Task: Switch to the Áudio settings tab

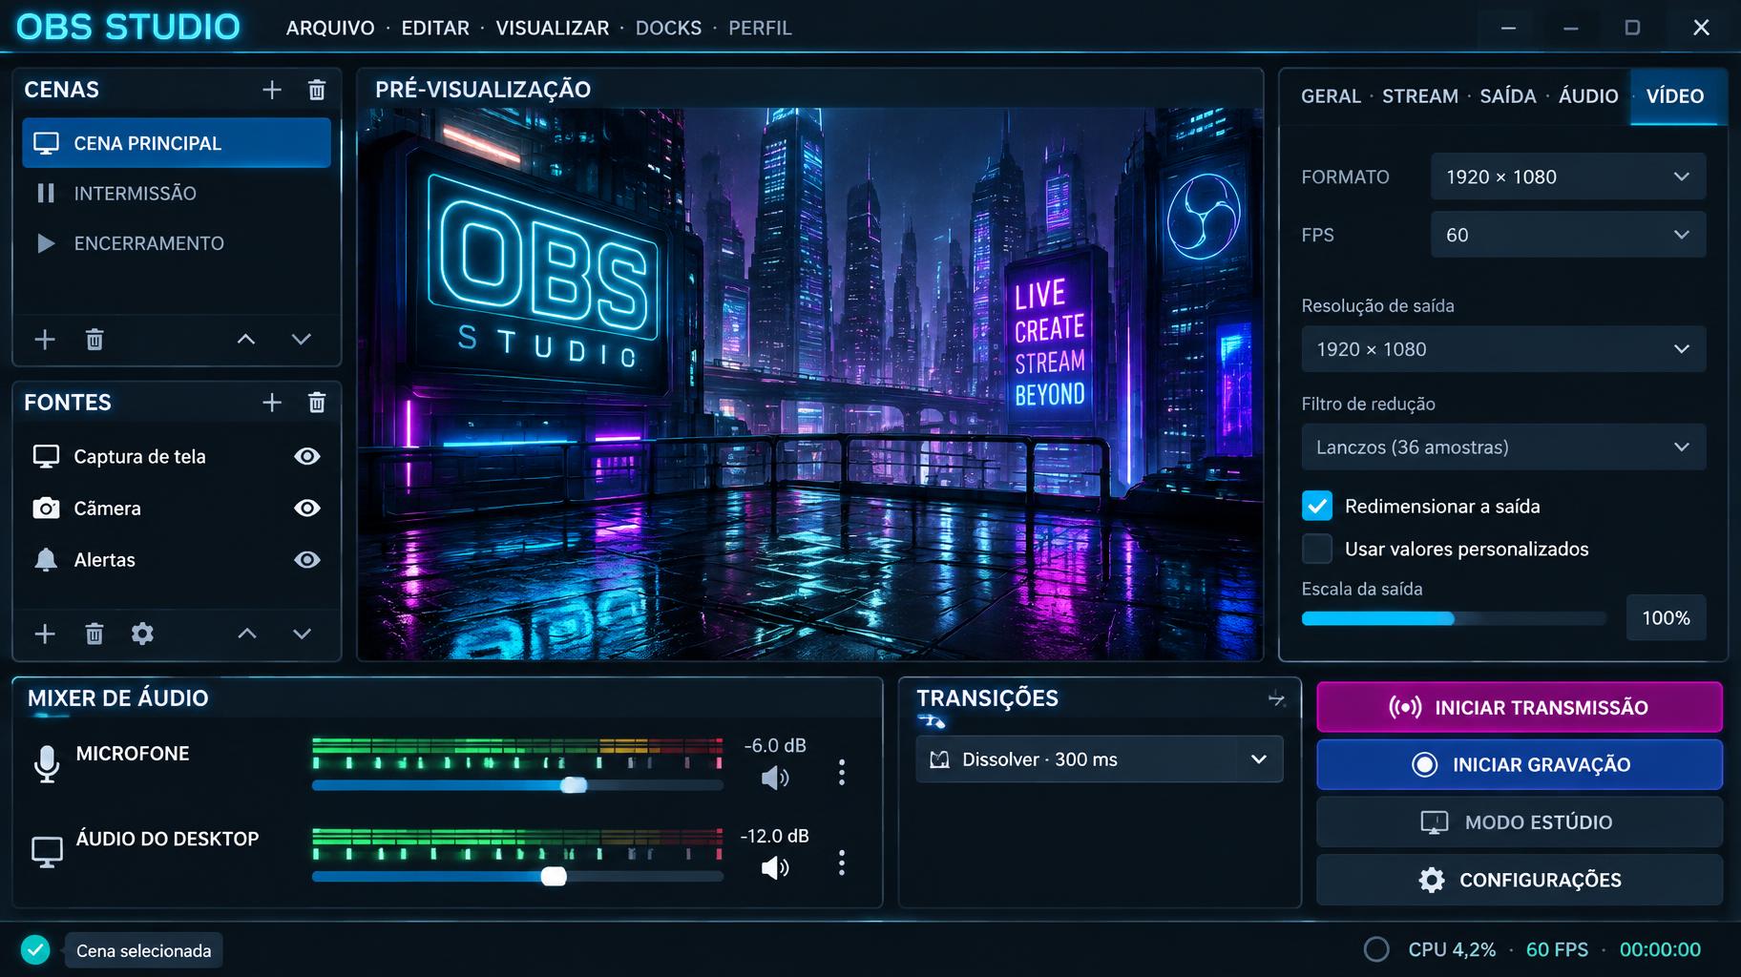Action: point(1588,96)
